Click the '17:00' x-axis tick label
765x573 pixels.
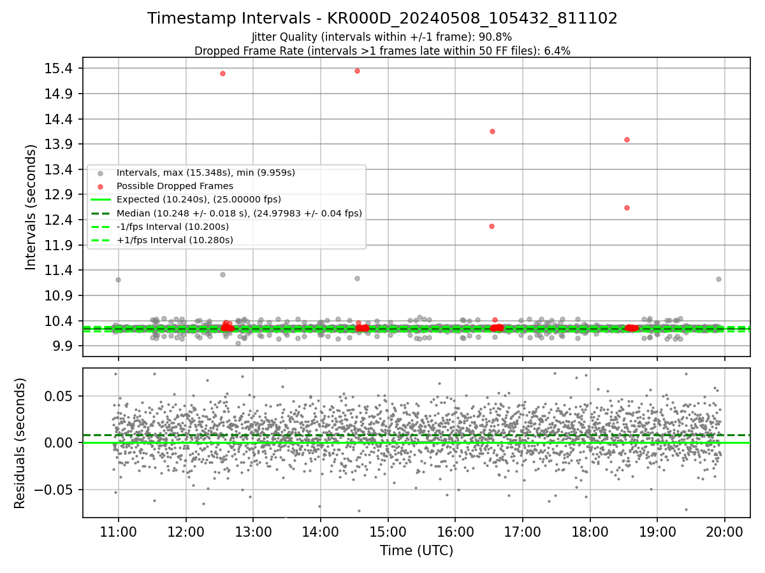(523, 532)
